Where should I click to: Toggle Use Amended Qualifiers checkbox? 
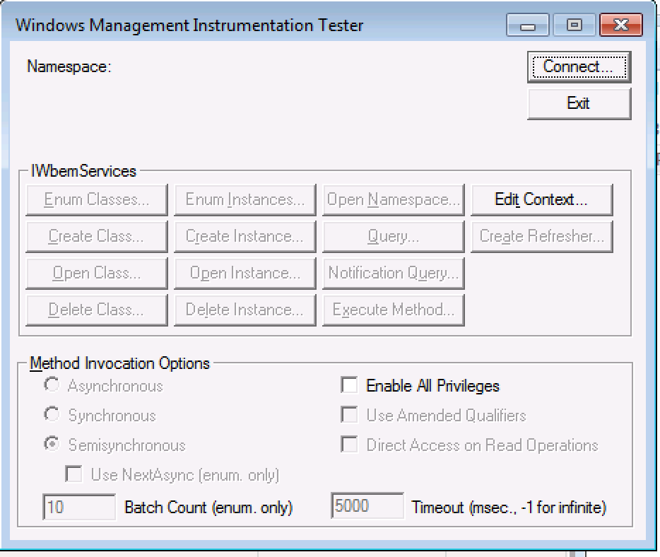coord(349,415)
